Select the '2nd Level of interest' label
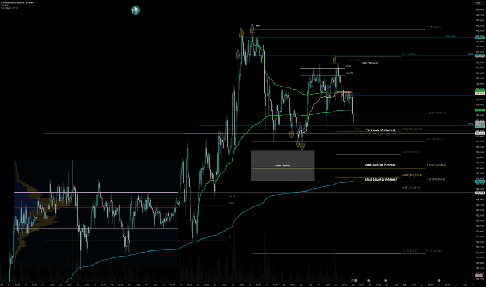 coord(380,165)
